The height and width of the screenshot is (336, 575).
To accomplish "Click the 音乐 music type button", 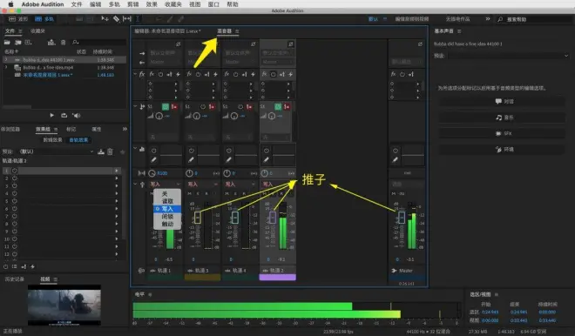I will click(x=502, y=118).
